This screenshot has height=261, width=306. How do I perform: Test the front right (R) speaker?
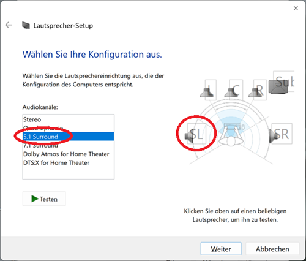pyautogui.click(x=258, y=90)
